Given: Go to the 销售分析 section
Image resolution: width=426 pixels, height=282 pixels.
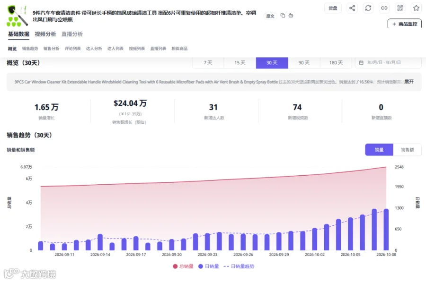Looking at the screenshot, I should tap(51, 49).
